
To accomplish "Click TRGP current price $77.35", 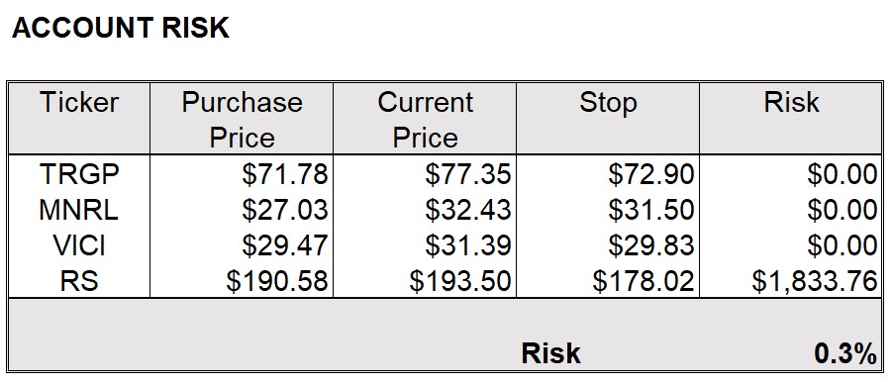I will (x=467, y=174).
